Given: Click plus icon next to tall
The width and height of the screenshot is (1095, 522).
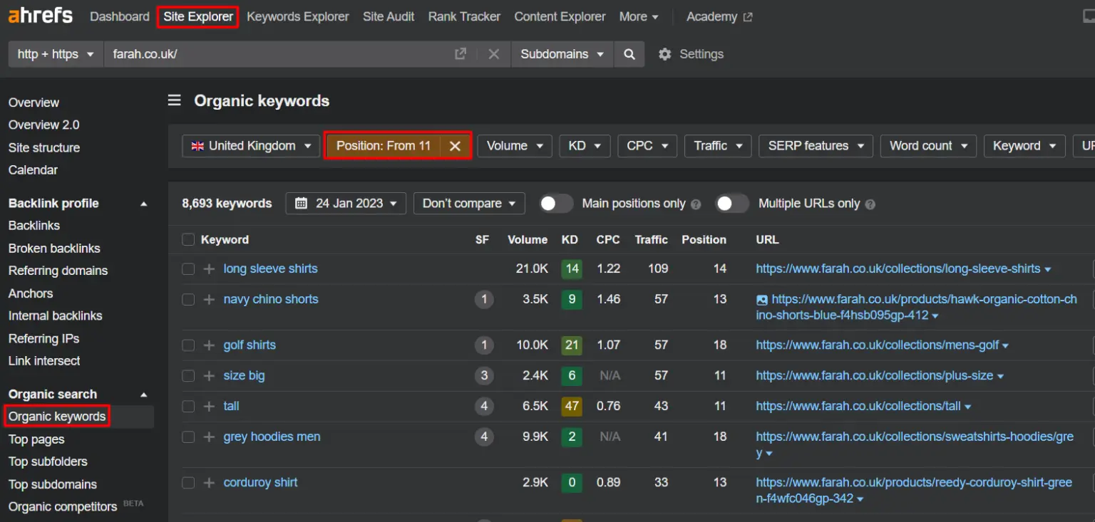Looking at the screenshot, I should [209, 407].
